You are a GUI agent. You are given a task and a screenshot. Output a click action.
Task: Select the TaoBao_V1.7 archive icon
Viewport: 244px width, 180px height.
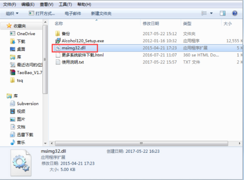pos(12,72)
